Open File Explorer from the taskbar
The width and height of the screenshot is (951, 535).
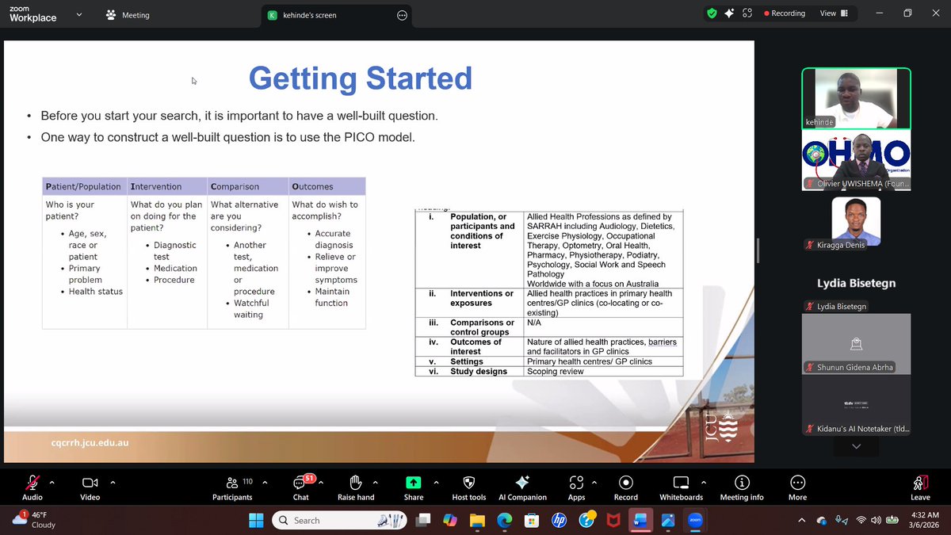pos(477,520)
